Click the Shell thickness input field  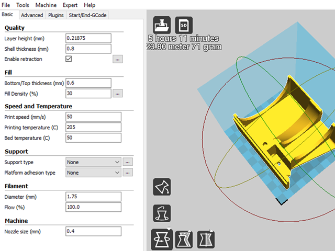pyautogui.click(x=88, y=49)
